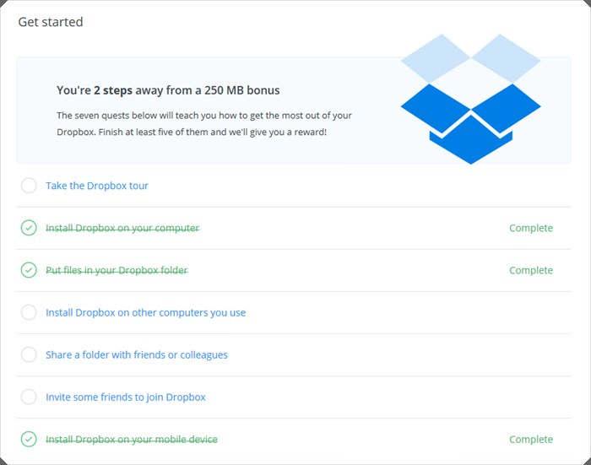Click 'Share a folder with friends or colleagues'

pyautogui.click(x=137, y=354)
